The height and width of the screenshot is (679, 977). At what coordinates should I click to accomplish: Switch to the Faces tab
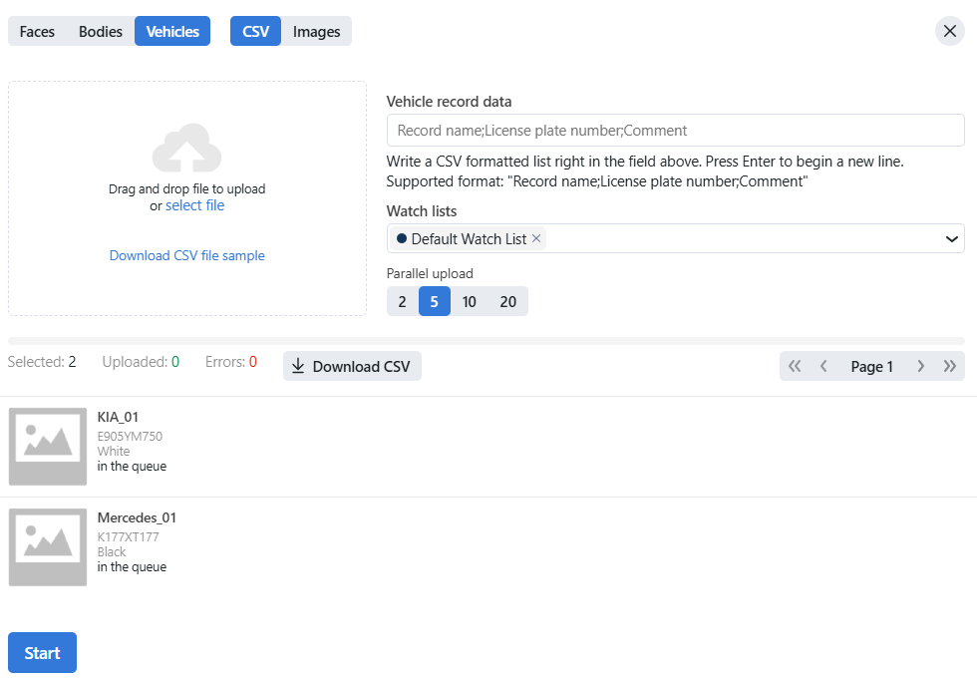click(37, 31)
